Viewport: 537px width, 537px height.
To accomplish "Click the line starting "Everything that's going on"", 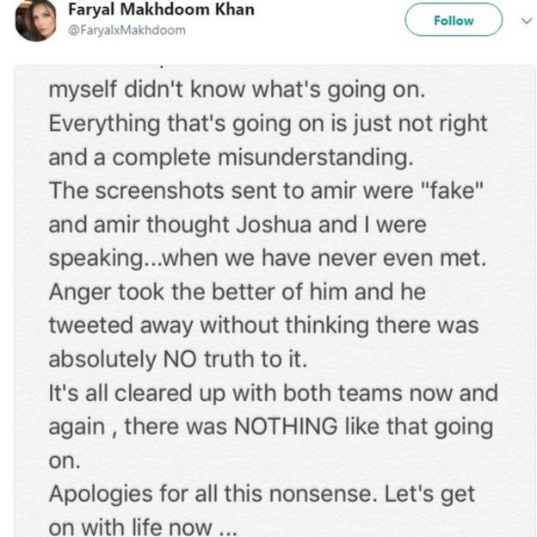I will [267, 124].
